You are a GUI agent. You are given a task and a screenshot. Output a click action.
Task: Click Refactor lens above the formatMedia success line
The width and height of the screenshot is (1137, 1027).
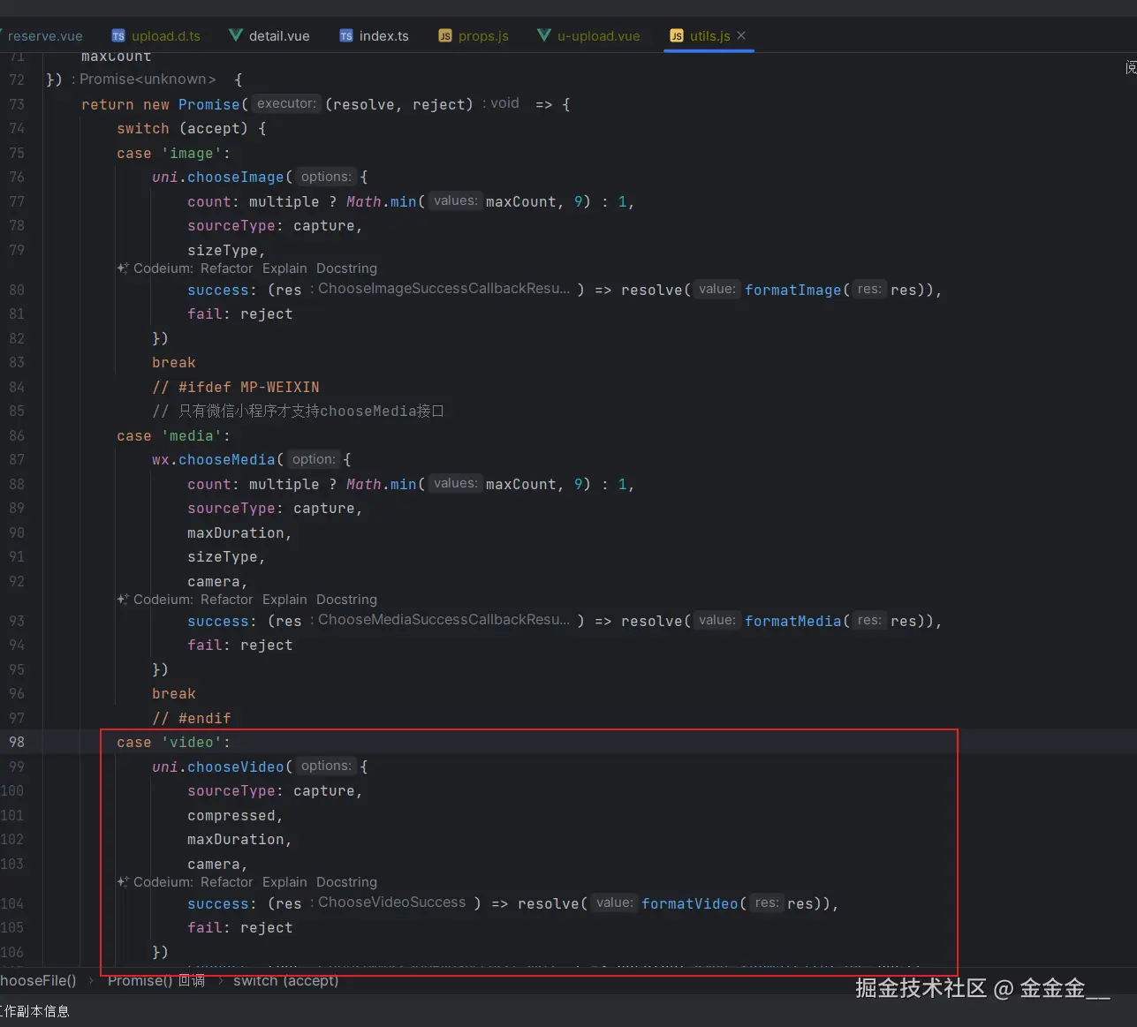click(226, 600)
